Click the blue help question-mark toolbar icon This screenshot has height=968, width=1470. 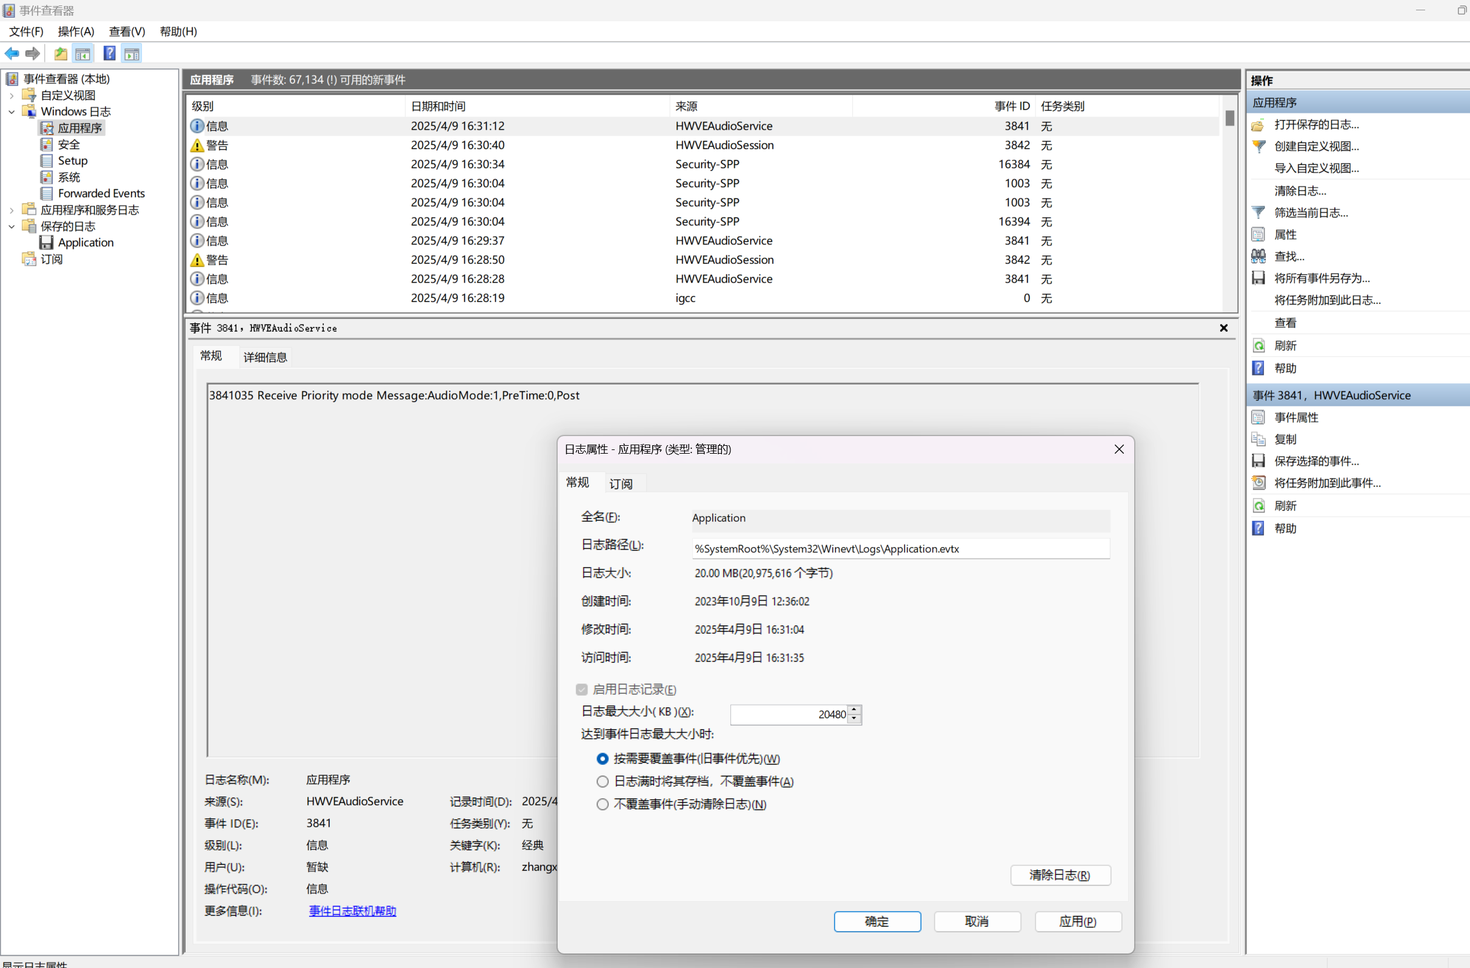pos(109,54)
